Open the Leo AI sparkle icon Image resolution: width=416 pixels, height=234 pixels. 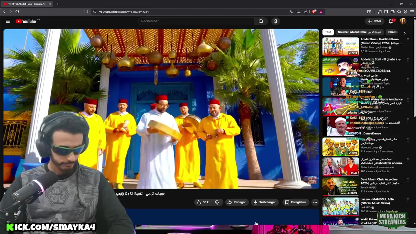pyautogui.click(x=399, y=12)
